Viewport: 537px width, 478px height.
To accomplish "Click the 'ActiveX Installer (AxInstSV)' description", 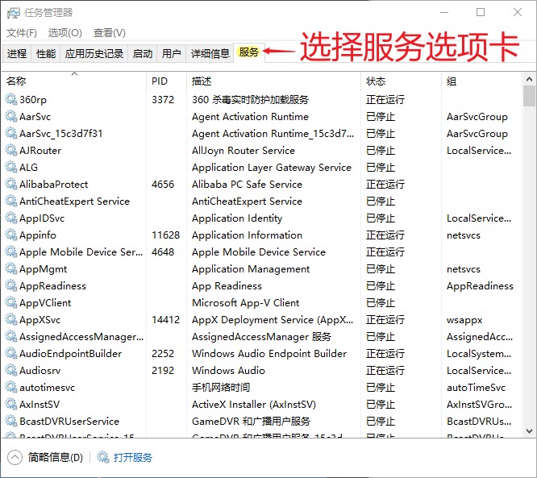I will (x=254, y=405).
